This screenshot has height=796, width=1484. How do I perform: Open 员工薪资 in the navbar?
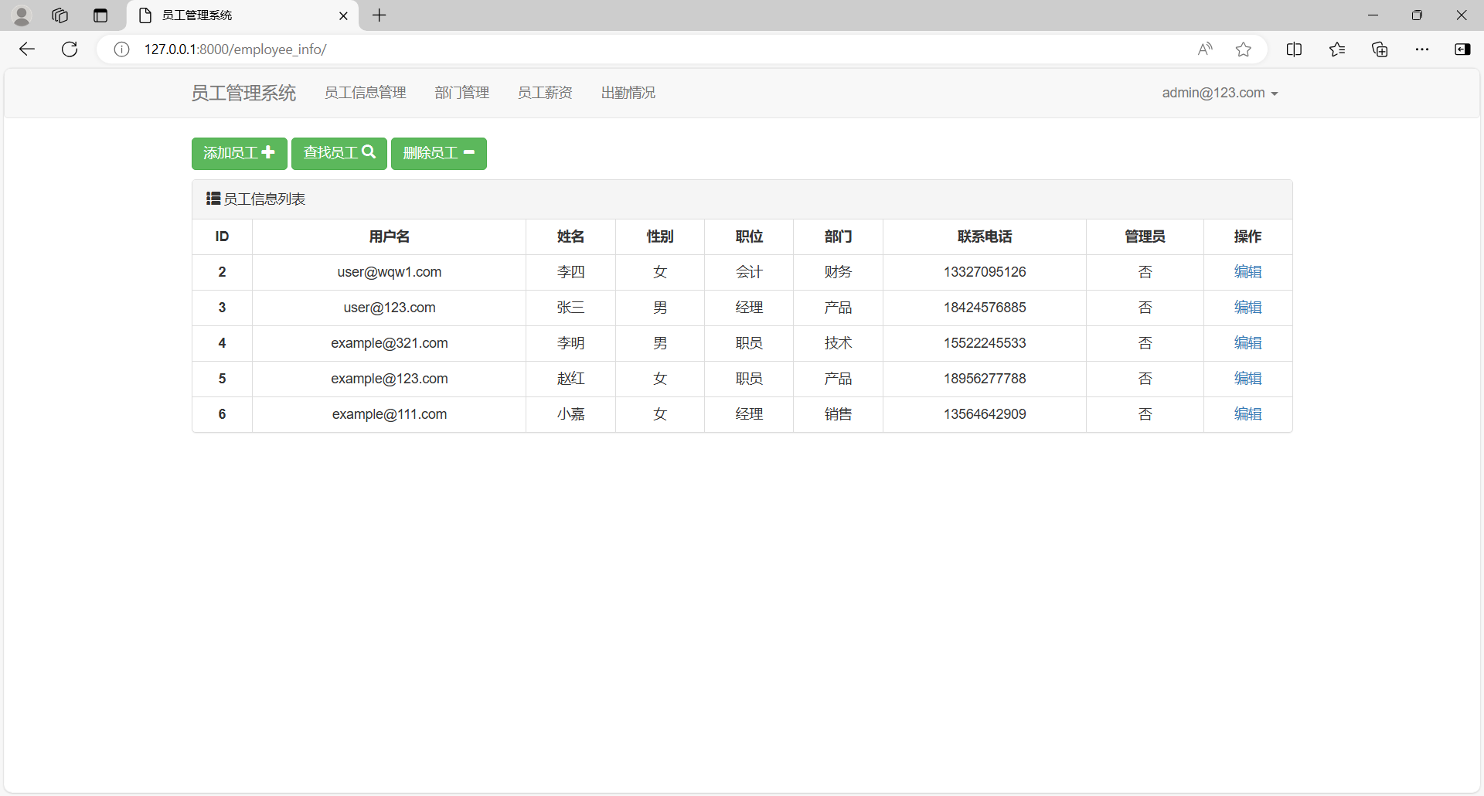[x=545, y=93]
